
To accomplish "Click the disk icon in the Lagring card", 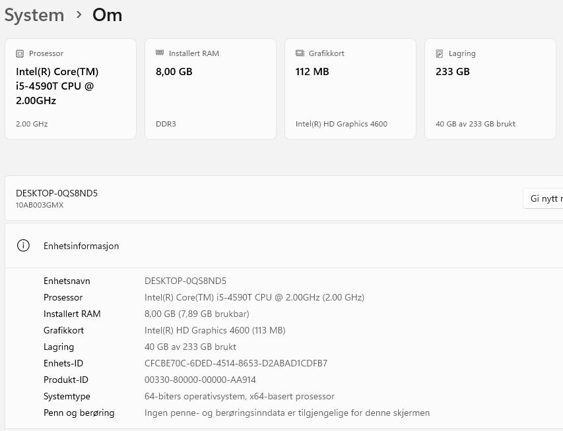I will (x=440, y=54).
